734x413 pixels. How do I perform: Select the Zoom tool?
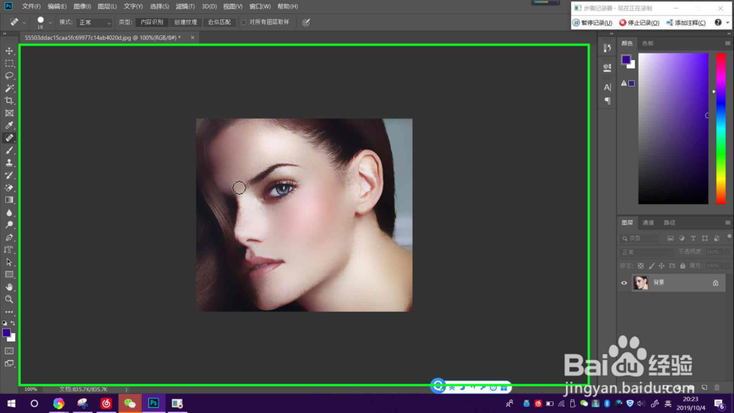click(9, 299)
